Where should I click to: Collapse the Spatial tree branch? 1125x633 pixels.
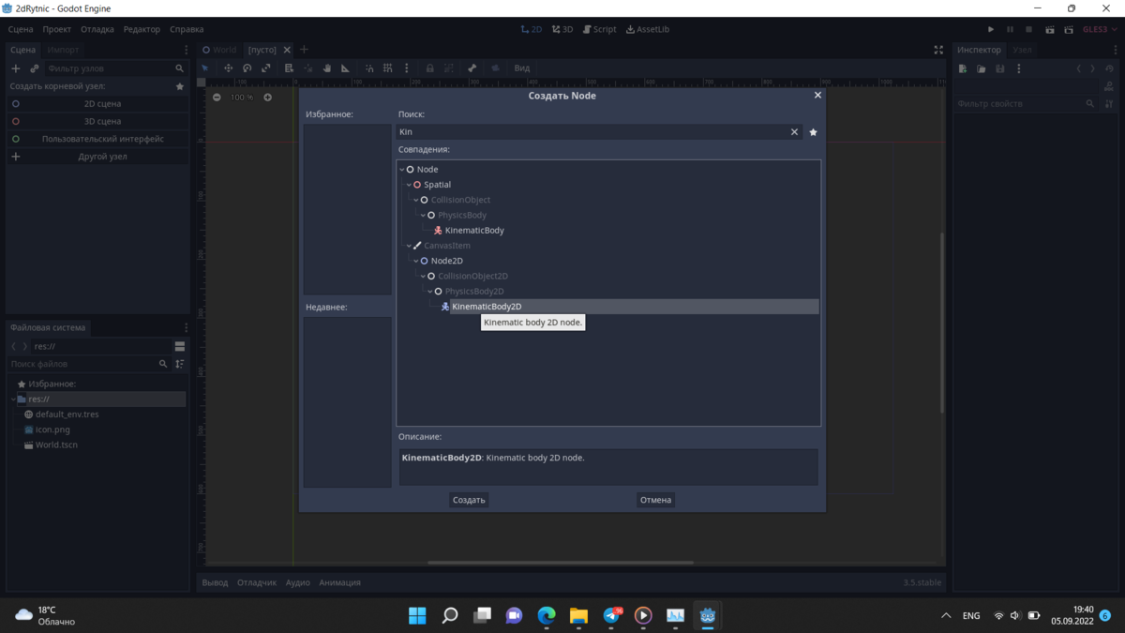[409, 185]
